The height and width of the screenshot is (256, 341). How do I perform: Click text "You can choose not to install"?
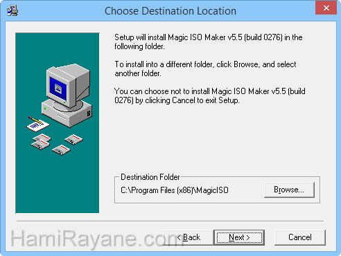pyautogui.click(x=162, y=91)
